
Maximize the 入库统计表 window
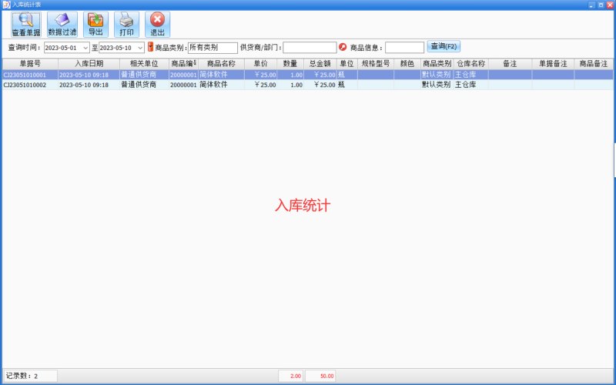click(x=601, y=5)
